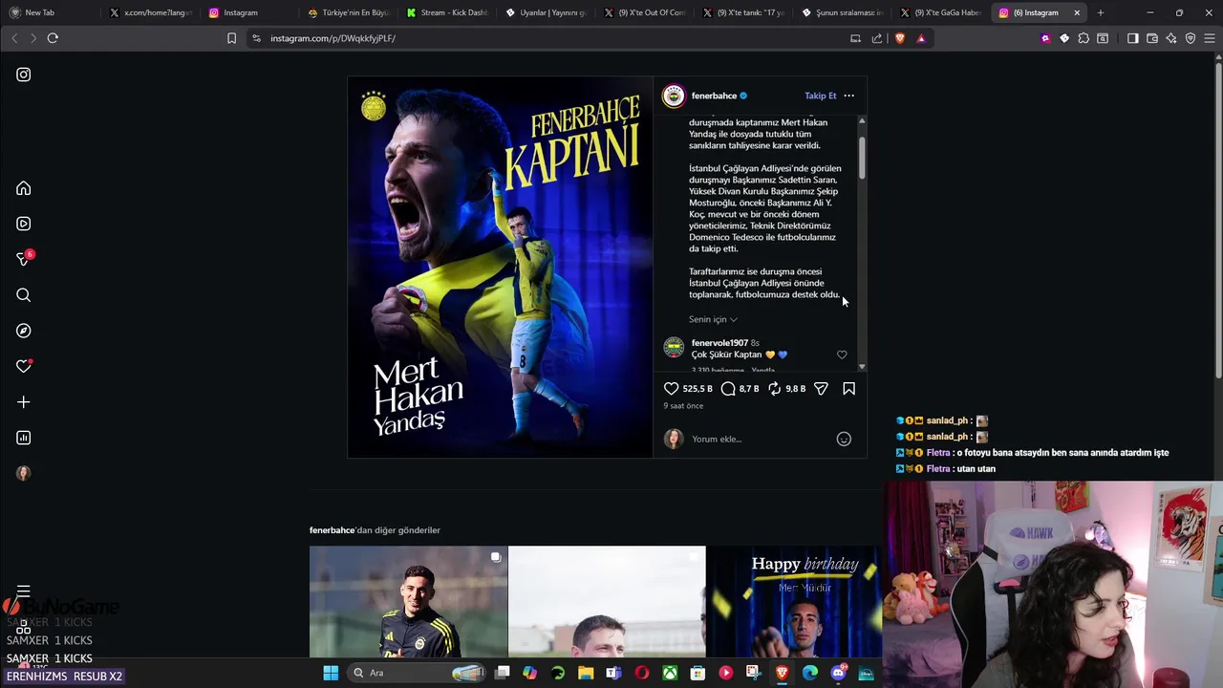The width and height of the screenshot is (1223, 688).
Task: Open Brave Wallet icon
Action: click(1152, 38)
